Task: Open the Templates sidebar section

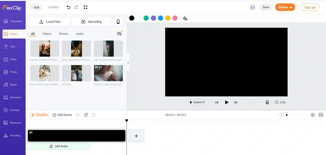Action: pos(13,21)
